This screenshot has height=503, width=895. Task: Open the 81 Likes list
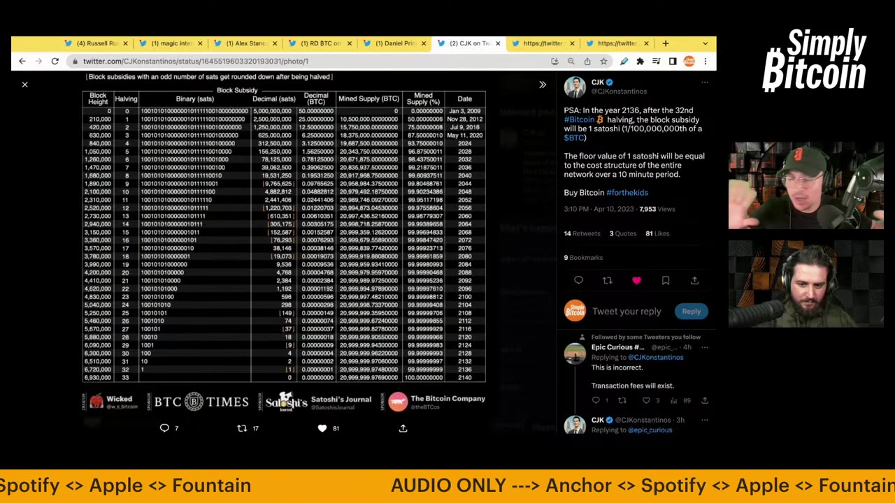(658, 233)
